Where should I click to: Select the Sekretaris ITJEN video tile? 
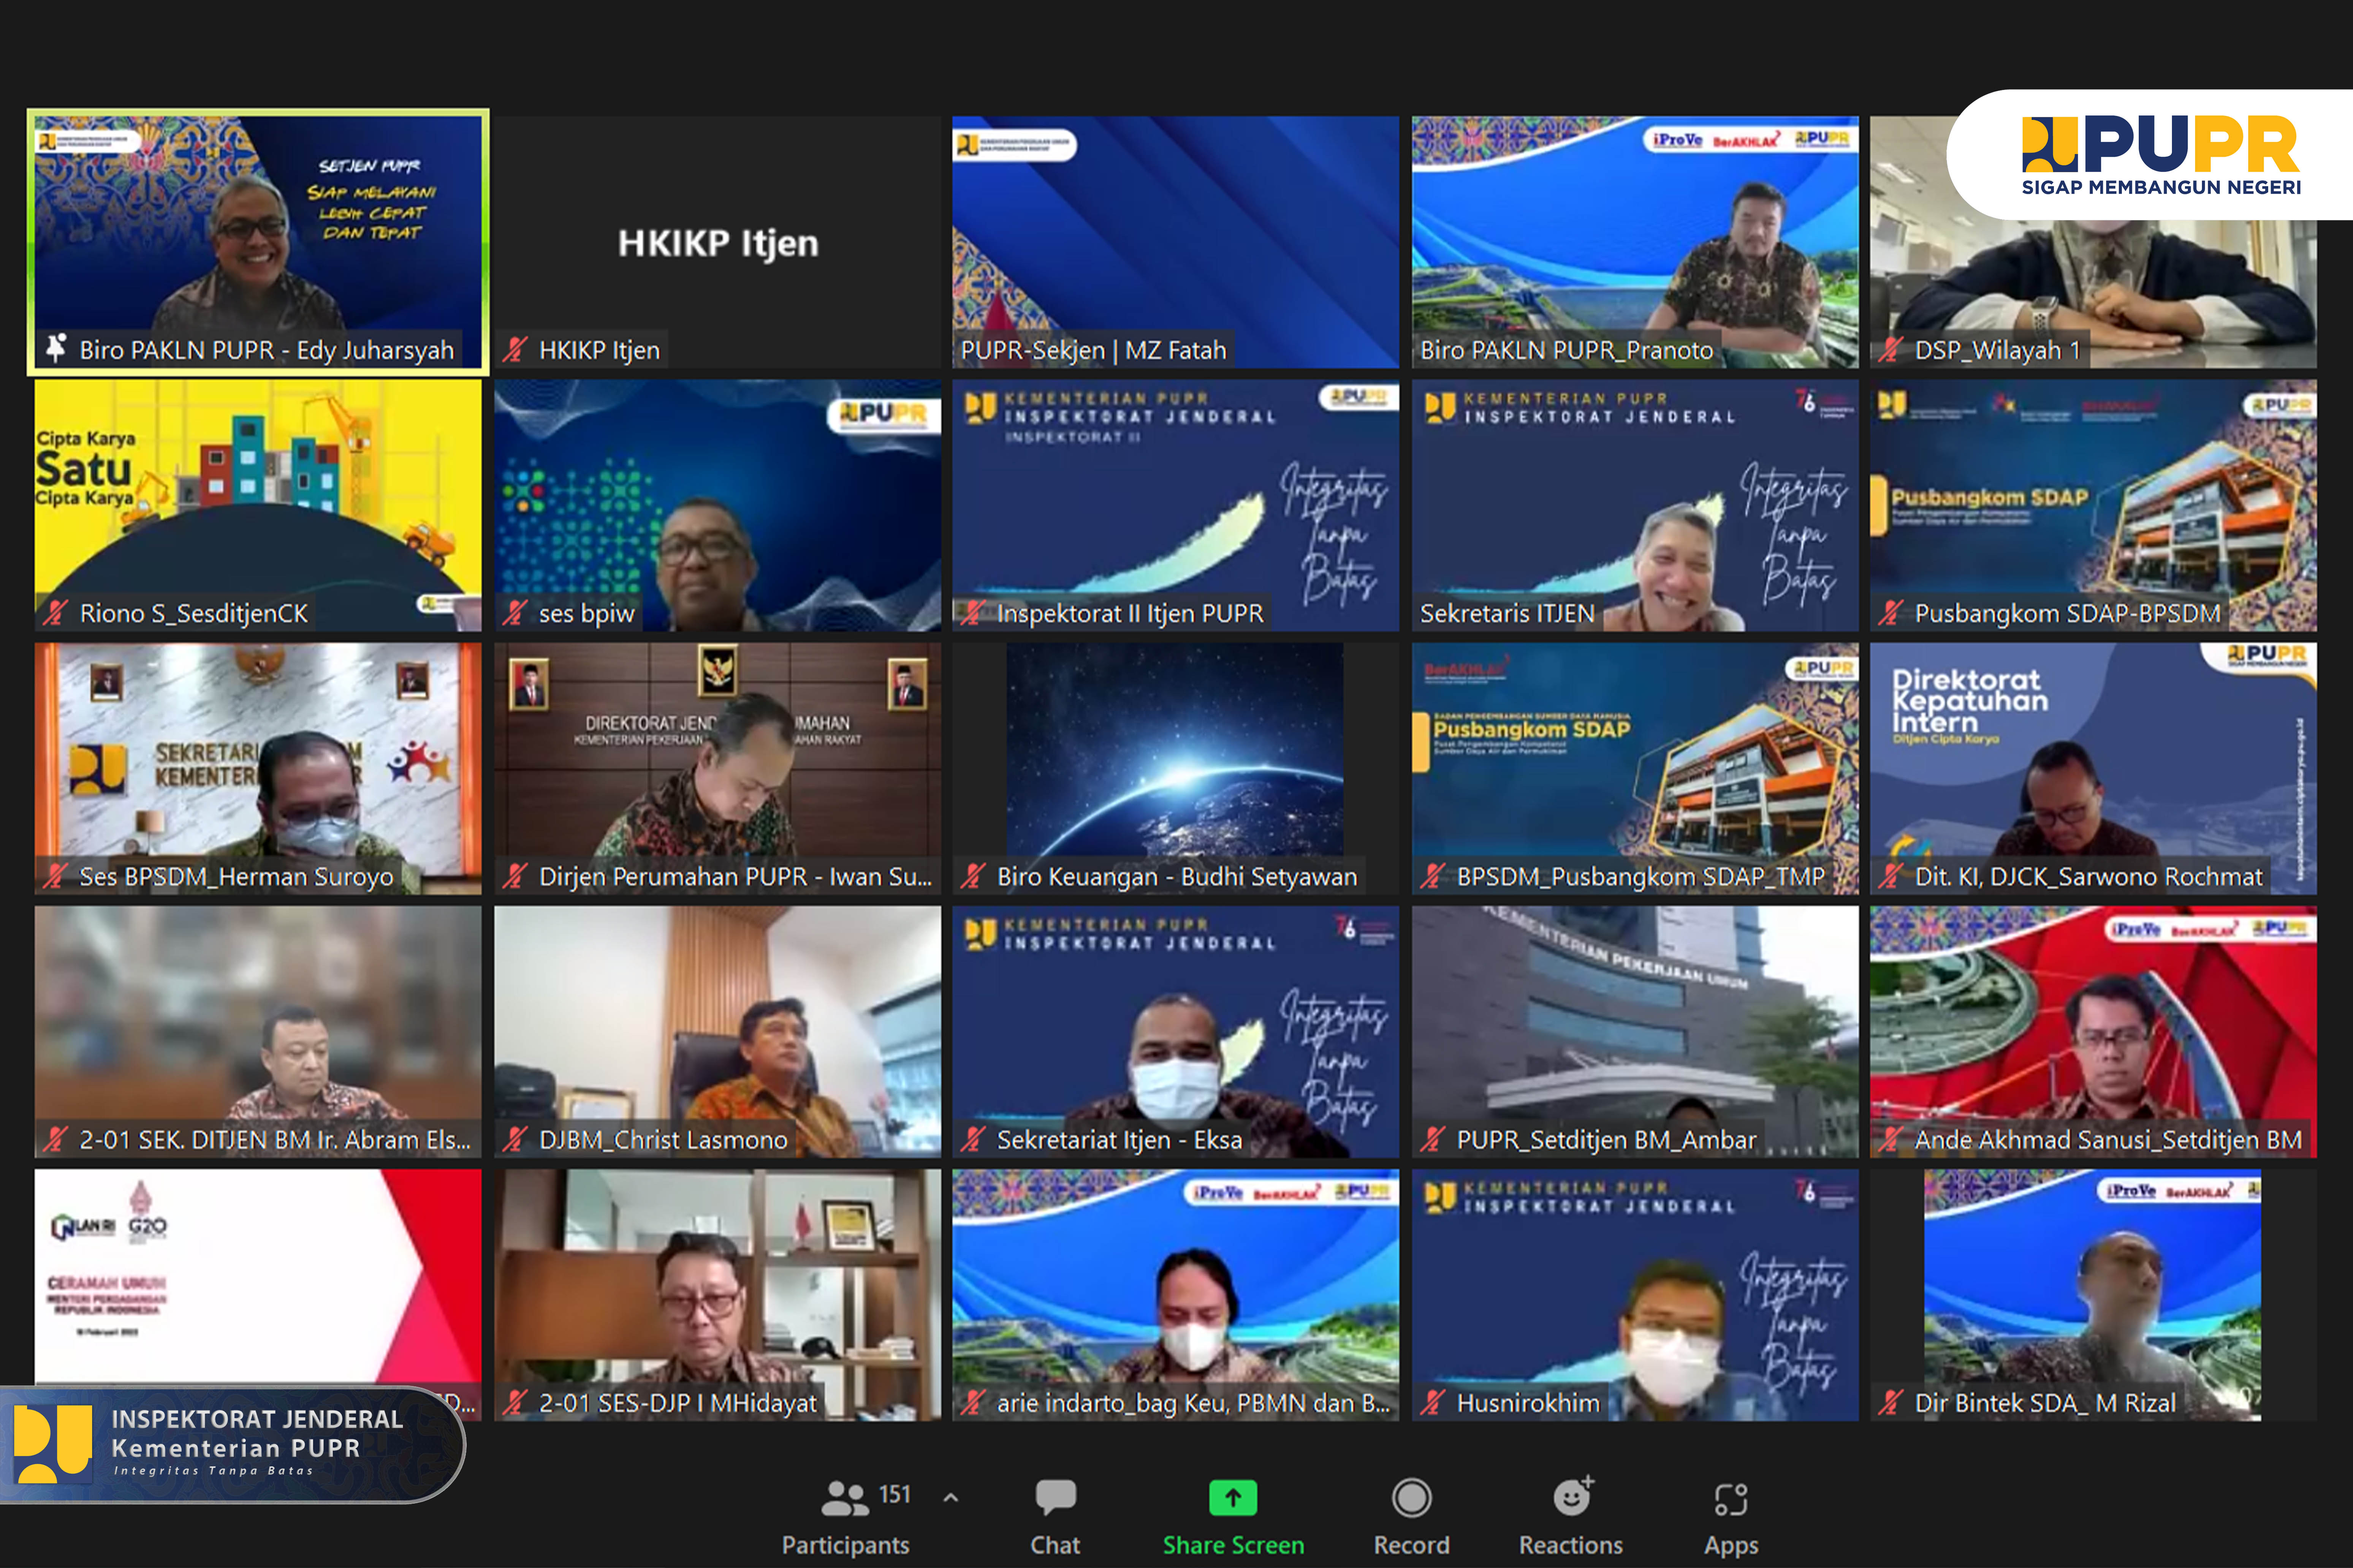(1635, 505)
